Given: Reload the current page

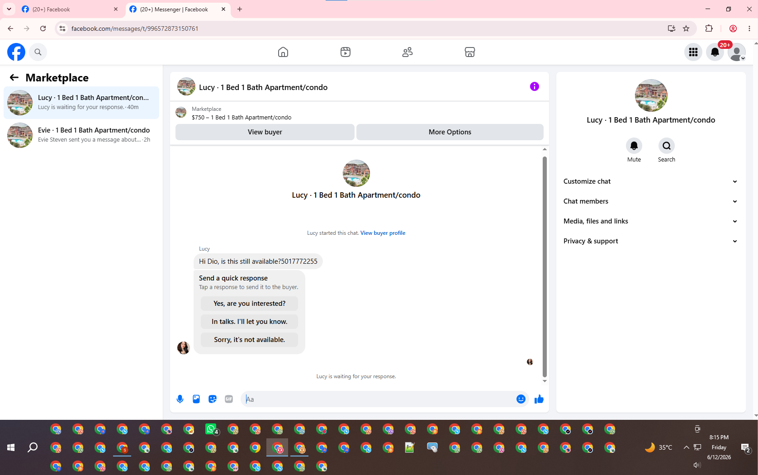Looking at the screenshot, I should [43, 28].
